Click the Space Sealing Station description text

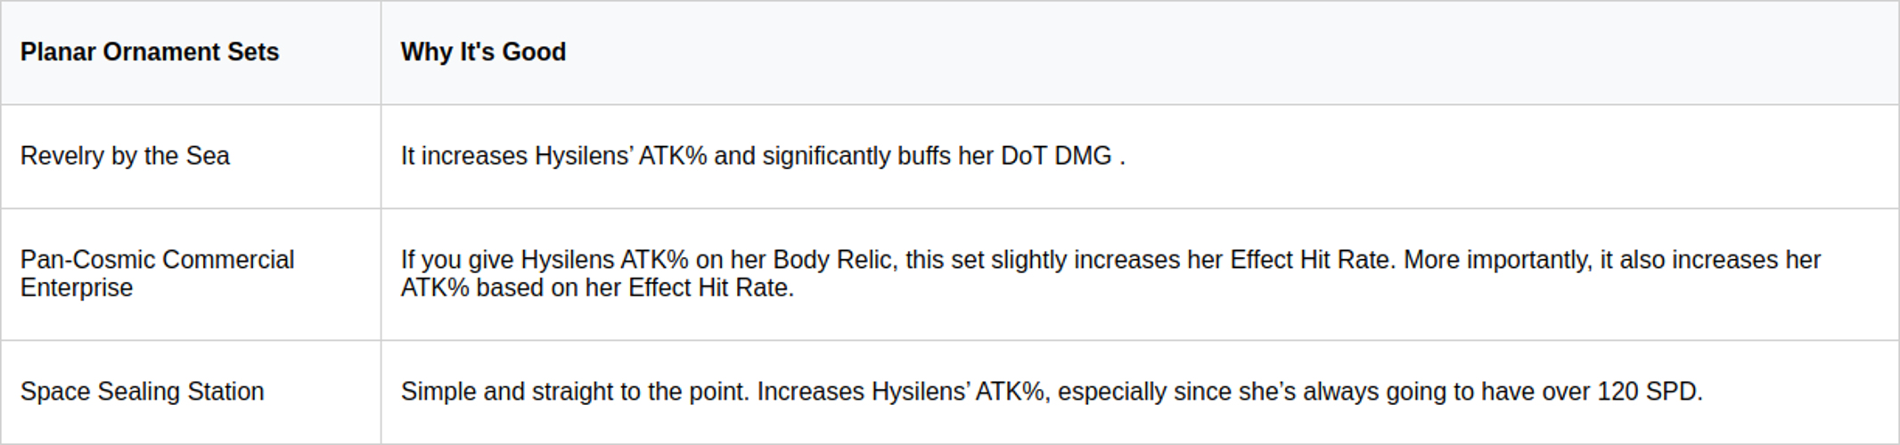[x=1052, y=392]
